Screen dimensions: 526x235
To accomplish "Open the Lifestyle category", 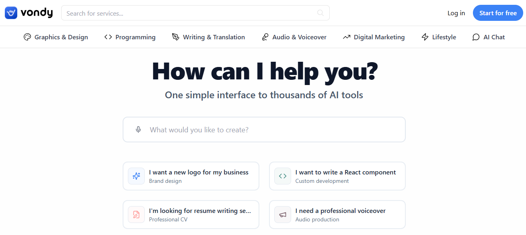I will (x=439, y=37).
